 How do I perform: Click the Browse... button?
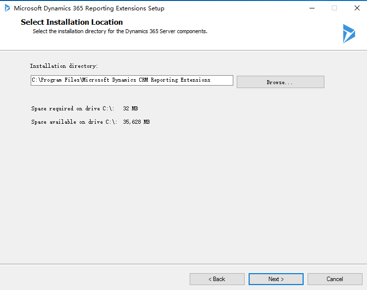tap(280, 82)
